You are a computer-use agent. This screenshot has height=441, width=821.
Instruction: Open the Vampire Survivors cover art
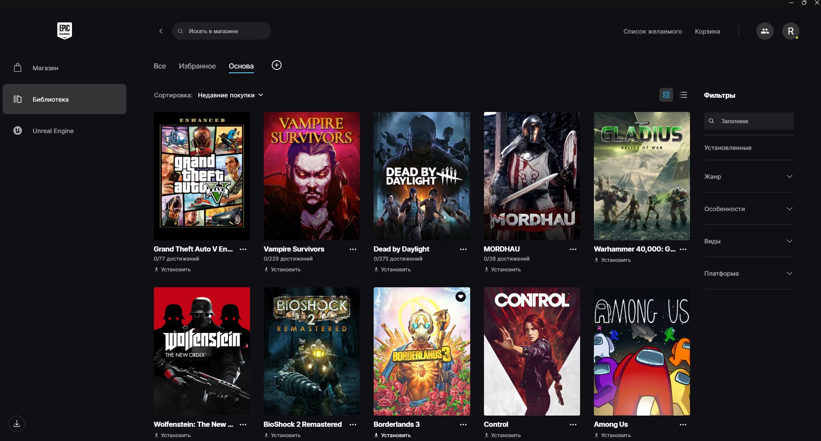(x=312, y=176)
